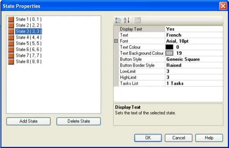Click the black Text Colour swatch
Image resolution: width=229 pixels, height=148 pixels.
169,47
